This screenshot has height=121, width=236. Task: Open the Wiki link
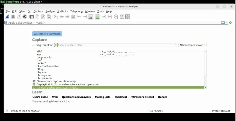click(x=55, y=97)
